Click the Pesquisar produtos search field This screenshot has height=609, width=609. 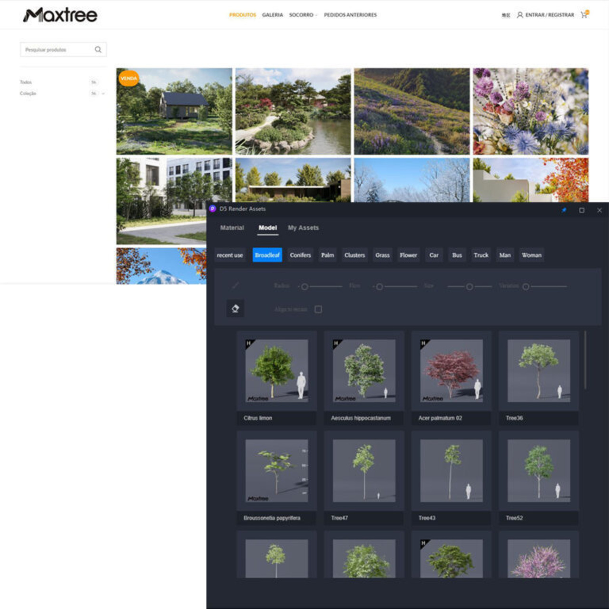point(57,49)
